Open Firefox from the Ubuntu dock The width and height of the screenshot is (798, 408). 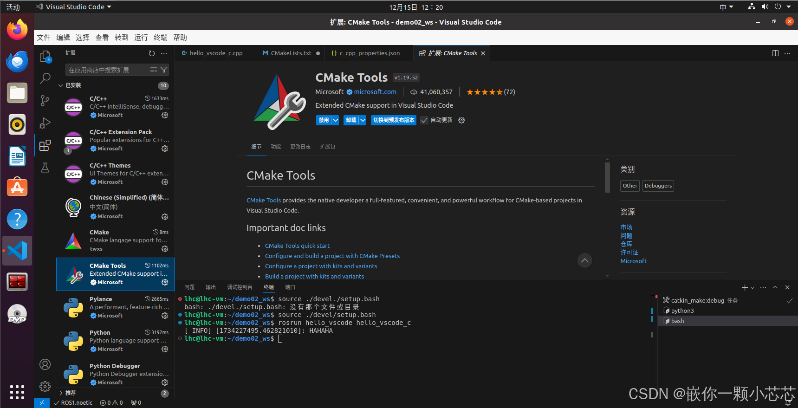coord(17,30)
